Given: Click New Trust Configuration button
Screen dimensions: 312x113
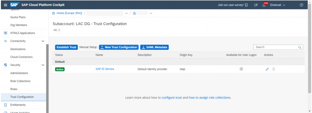Looking at the screenshot, I should 119,47.
